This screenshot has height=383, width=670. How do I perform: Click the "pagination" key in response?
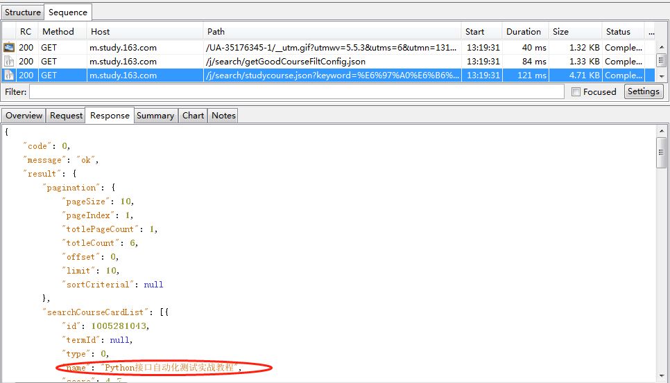[71, 188]
